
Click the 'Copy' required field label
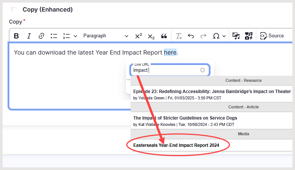coord(15,22)
